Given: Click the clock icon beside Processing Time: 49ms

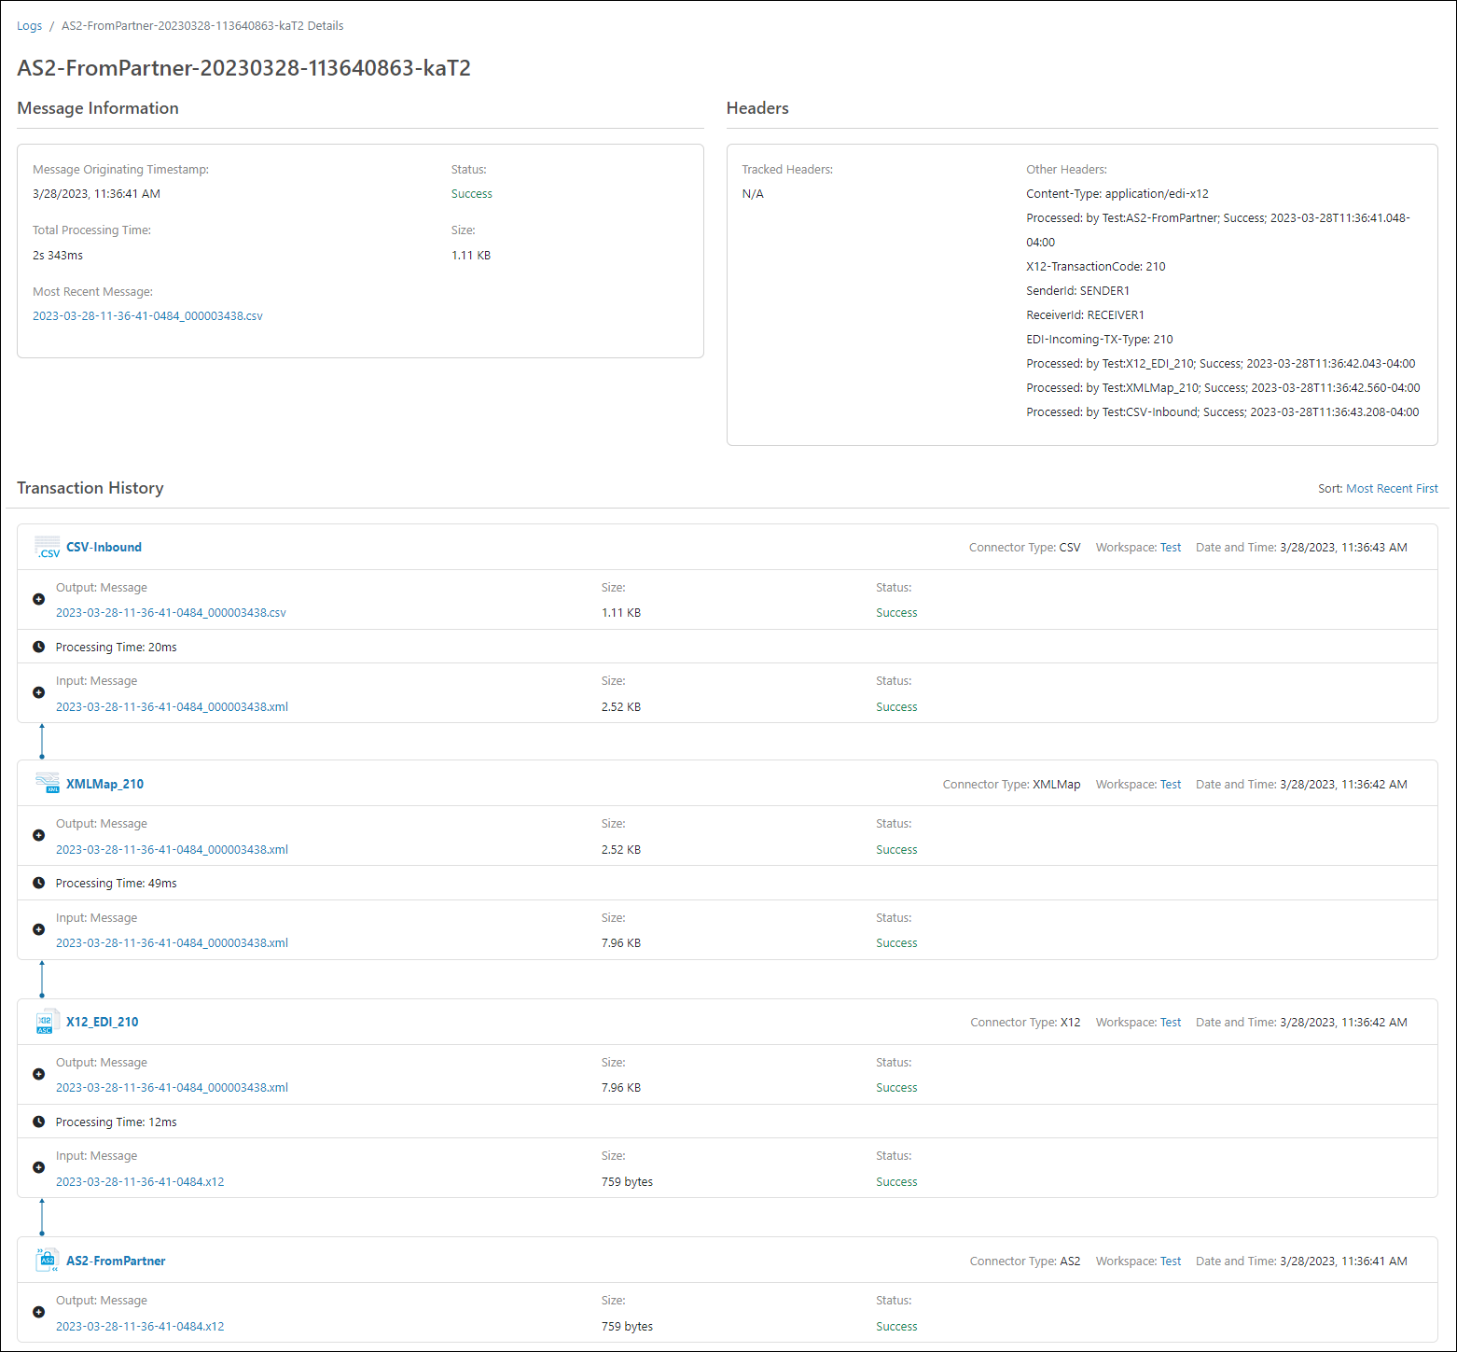Looking at the screenshot, I should [38, 883].
